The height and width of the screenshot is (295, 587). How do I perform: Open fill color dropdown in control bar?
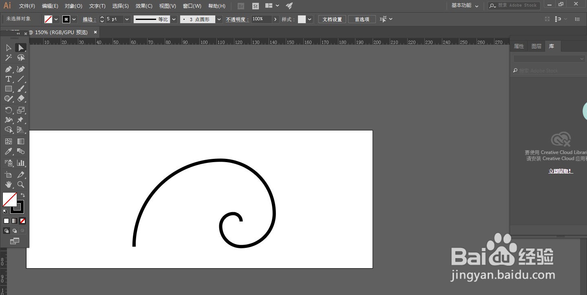click(56, 19)
